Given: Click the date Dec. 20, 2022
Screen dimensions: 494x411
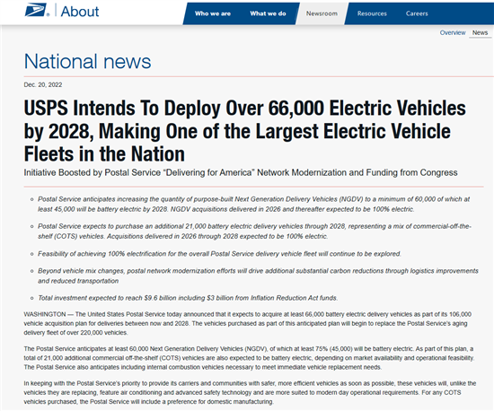Looking at the screenshot, I should (x=43, y=84).
